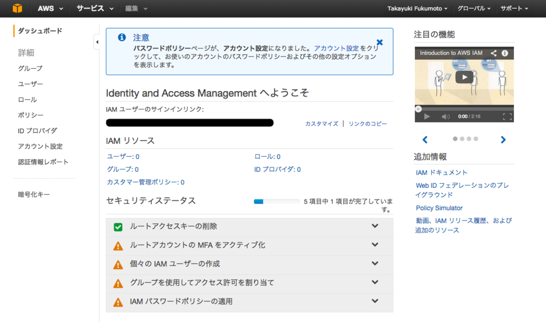Image resolution: width=546 pixels, height=322 pixels.
Task: Open 認証情報レポート in the sidebar
Action: pyautogui.click(x=43, y=162)
